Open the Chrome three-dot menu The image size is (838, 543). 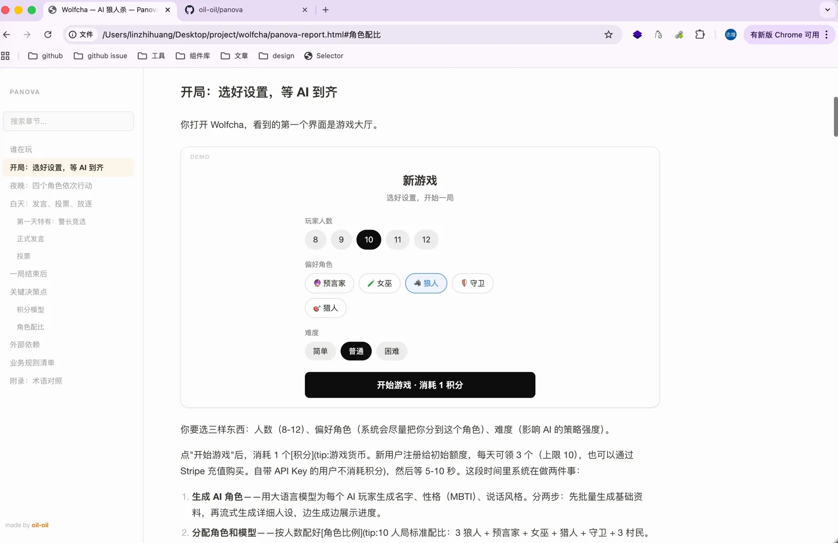[826, 35]
